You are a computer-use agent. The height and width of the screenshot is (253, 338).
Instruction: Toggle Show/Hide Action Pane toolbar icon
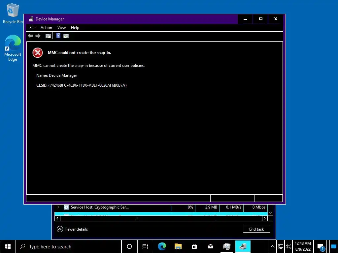coord(66,36)
